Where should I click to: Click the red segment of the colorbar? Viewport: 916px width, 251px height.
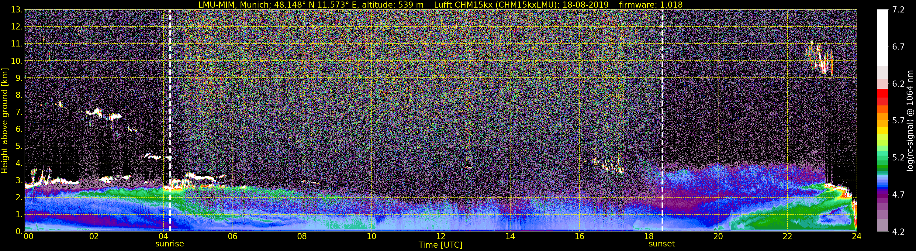[x=882, y=93]
